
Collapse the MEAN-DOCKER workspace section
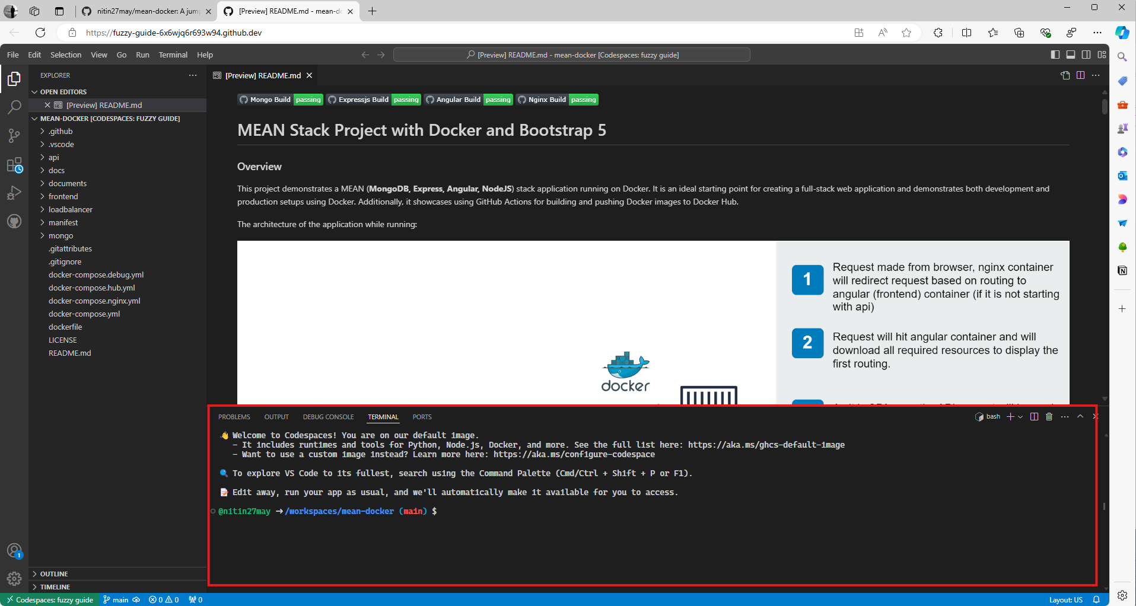117,119
